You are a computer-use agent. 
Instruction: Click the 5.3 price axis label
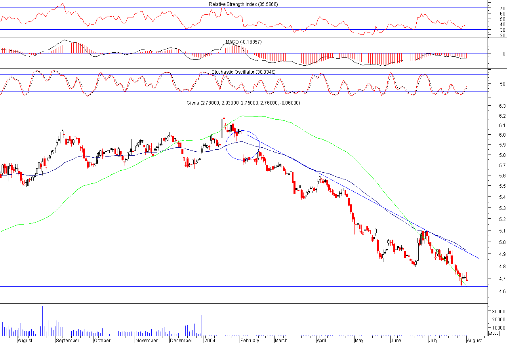point(503,208)
